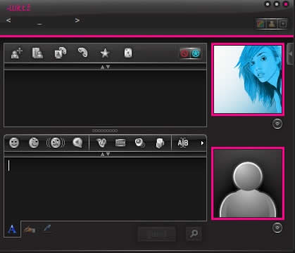Screen dimensions: 295x253
Task: Open the share files icon
Action: (37, 53)
